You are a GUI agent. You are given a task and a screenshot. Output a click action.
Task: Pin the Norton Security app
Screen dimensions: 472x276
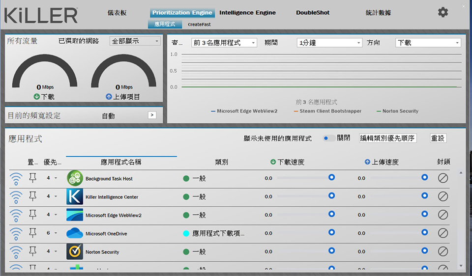32,251
